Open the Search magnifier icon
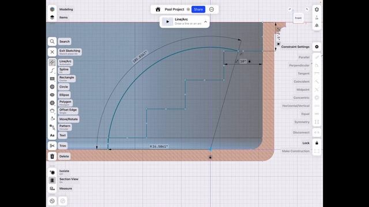The width and height of the screenshot is (369, 207). point(52,41)
